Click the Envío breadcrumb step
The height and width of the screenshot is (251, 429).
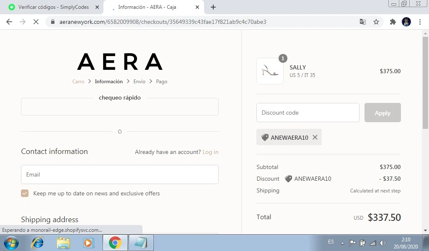click(139, 82)
